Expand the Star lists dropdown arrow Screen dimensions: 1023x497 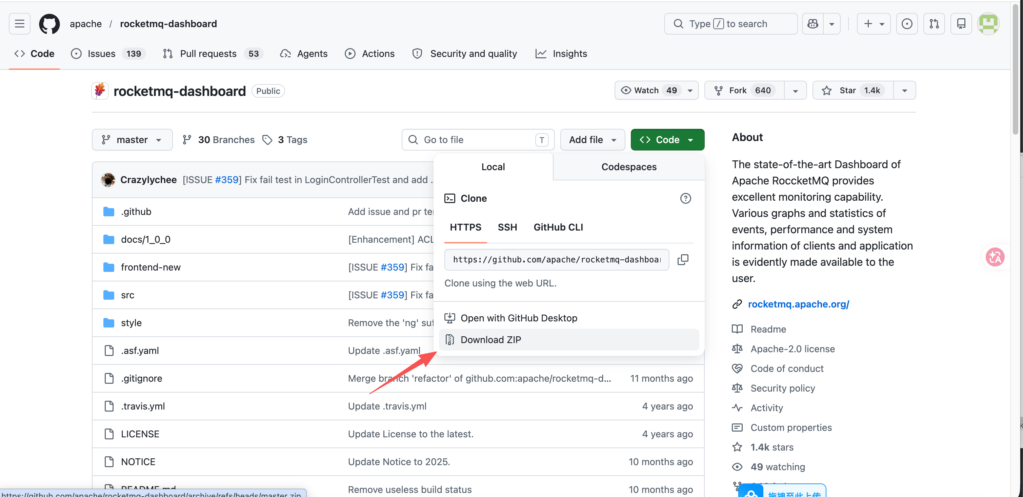pos(905,91)
